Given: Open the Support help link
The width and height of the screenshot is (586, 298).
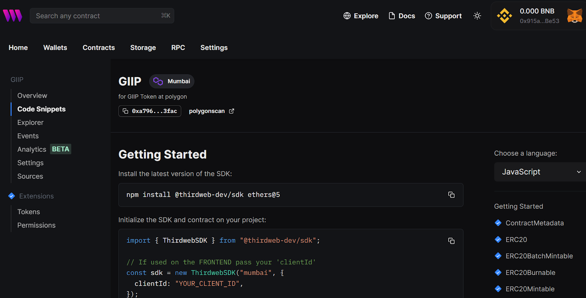Looking at the screenshot, I should pyautogui.click(x=443, y=16).
